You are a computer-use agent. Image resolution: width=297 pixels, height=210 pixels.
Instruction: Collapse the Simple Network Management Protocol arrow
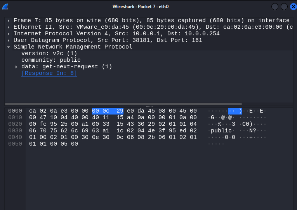pos(9,47)
